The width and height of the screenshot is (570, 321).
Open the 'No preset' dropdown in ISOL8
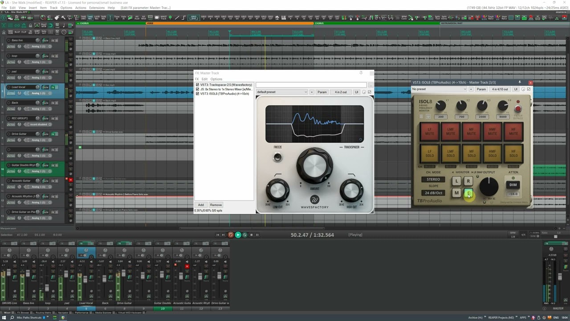(439, 89)
